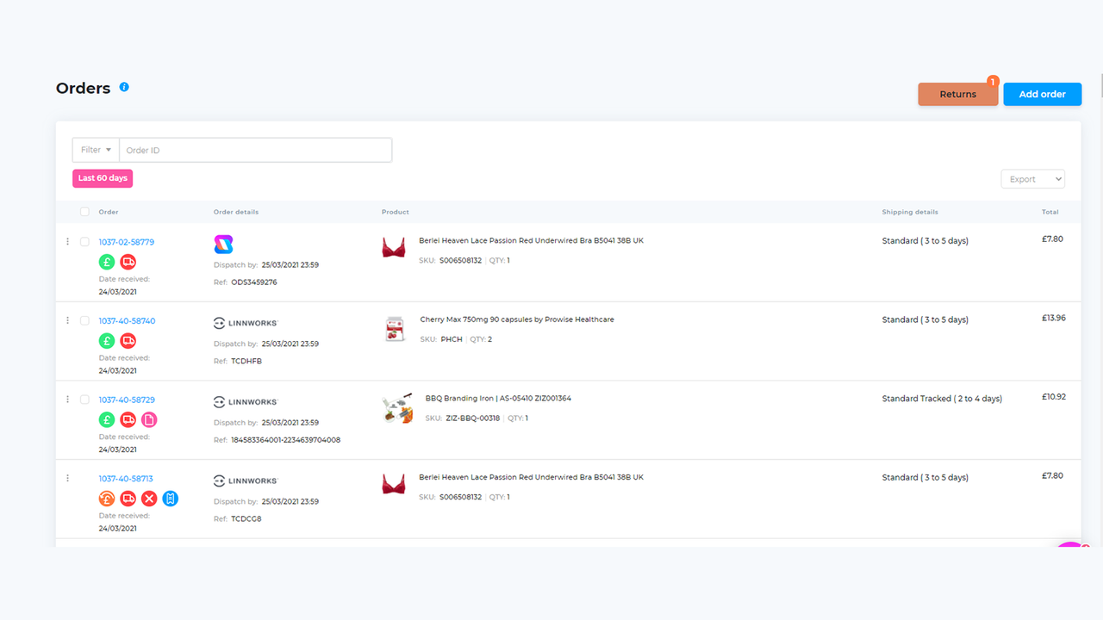The image size is (1103, 620).
Task: Click the Linnworks channel logo on order 1037-40-58740
Action: click(245, 322)
